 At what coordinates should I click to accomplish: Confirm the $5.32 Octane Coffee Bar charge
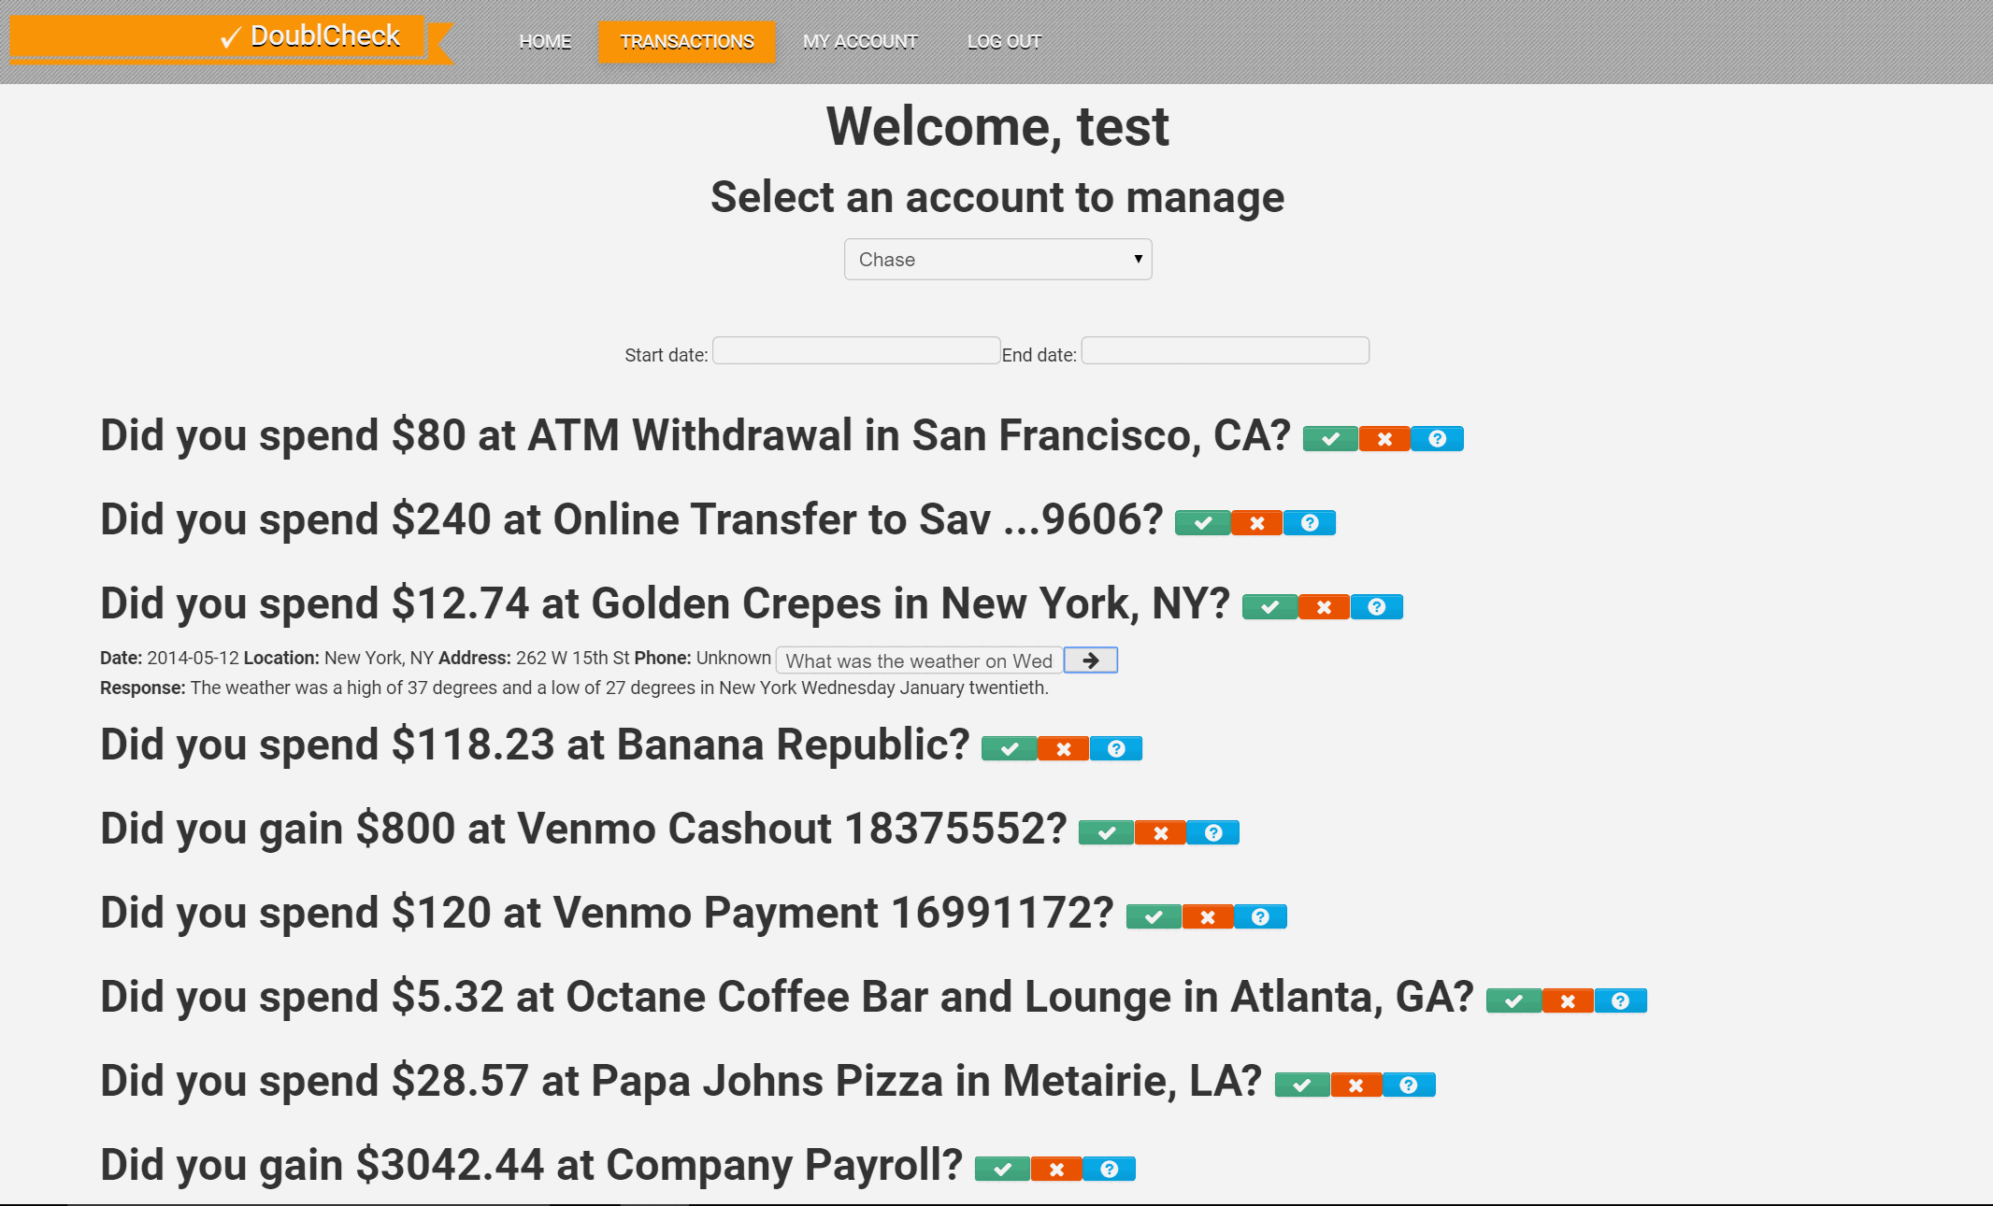[x=1513, y=1001]
